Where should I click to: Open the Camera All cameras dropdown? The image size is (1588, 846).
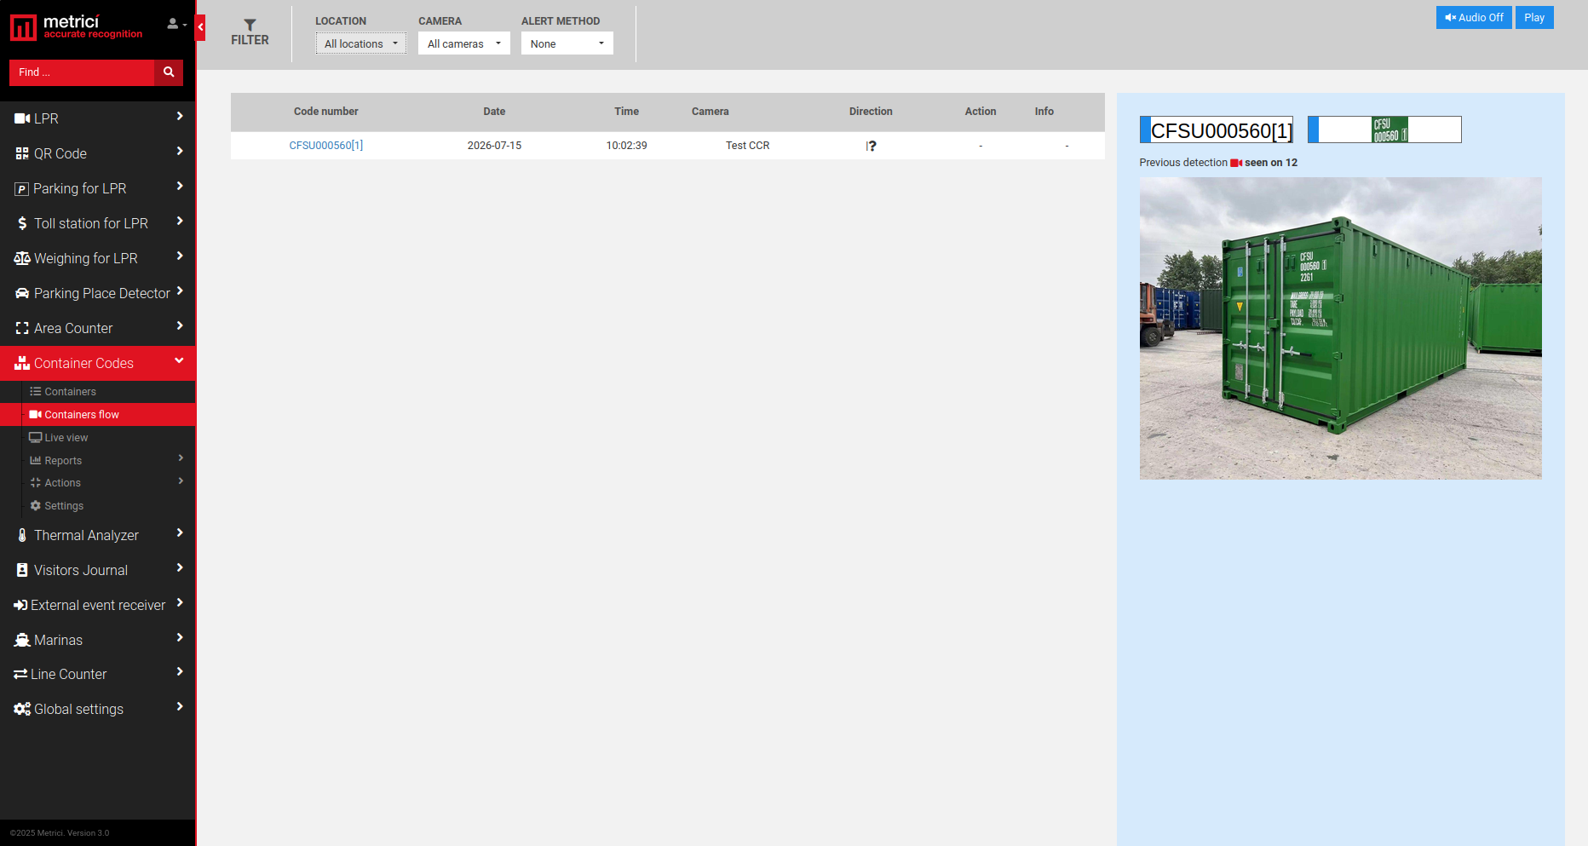point(463,43)
